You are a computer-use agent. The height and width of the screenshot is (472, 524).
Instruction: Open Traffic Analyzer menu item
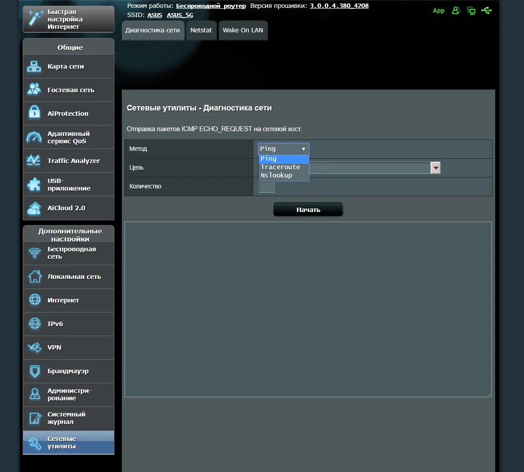click(x=69, y=161)
